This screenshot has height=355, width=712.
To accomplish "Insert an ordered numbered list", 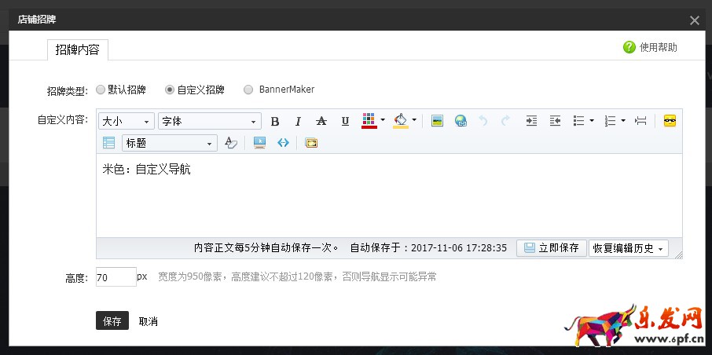I will (610, 121).
